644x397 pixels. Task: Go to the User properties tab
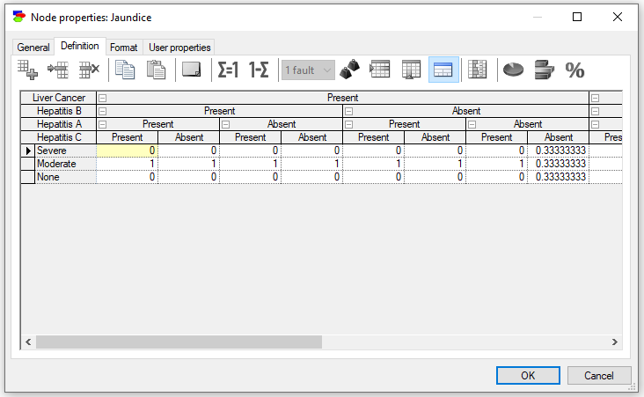coord(179,48)
